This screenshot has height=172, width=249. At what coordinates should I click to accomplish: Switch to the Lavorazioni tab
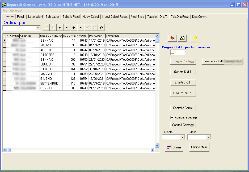tap(35, 17)
